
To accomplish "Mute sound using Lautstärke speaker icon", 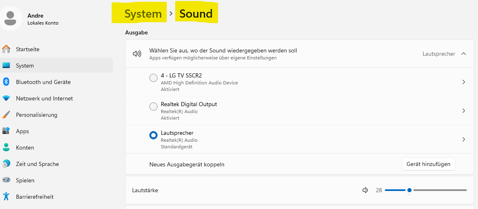I will point(365,190).
